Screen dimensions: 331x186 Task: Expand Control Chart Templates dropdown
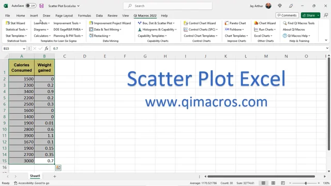201,36
